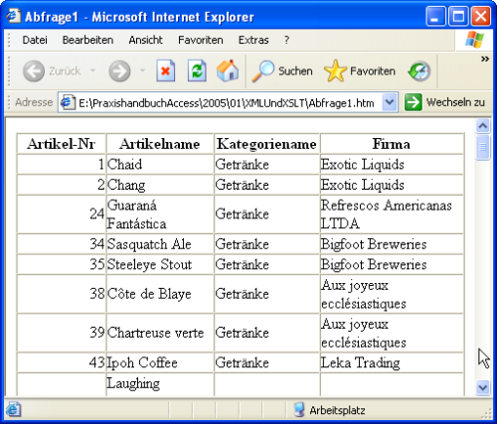
Task: Click Getränke in the Ipoh Coffee row
Action: 266,362
